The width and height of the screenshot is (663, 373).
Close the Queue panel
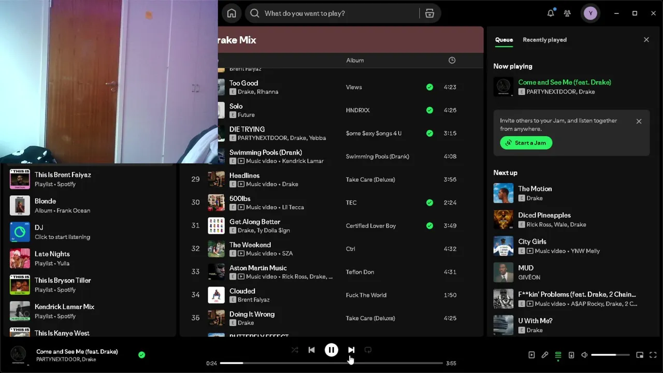point(646,39)
